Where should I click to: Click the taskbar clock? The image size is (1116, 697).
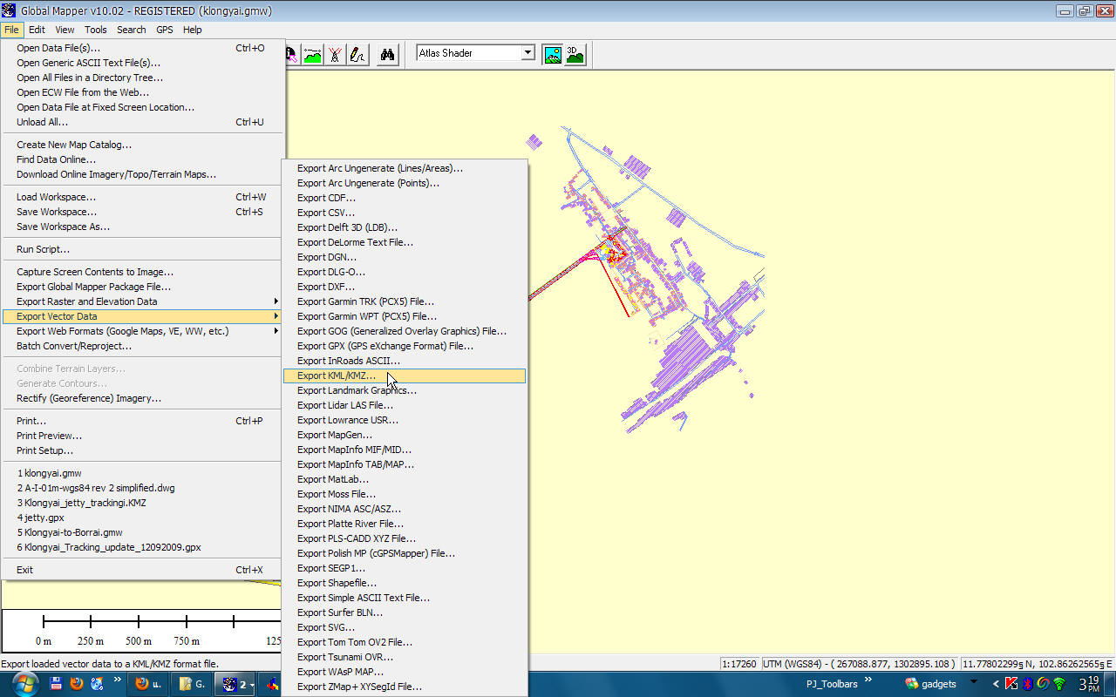coord(1089,684)
